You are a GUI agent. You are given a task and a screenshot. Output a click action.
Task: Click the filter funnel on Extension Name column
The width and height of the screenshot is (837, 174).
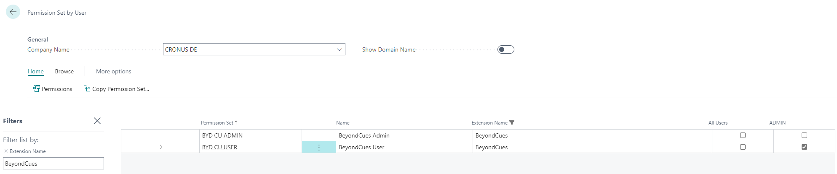click(x=512, y=123)
